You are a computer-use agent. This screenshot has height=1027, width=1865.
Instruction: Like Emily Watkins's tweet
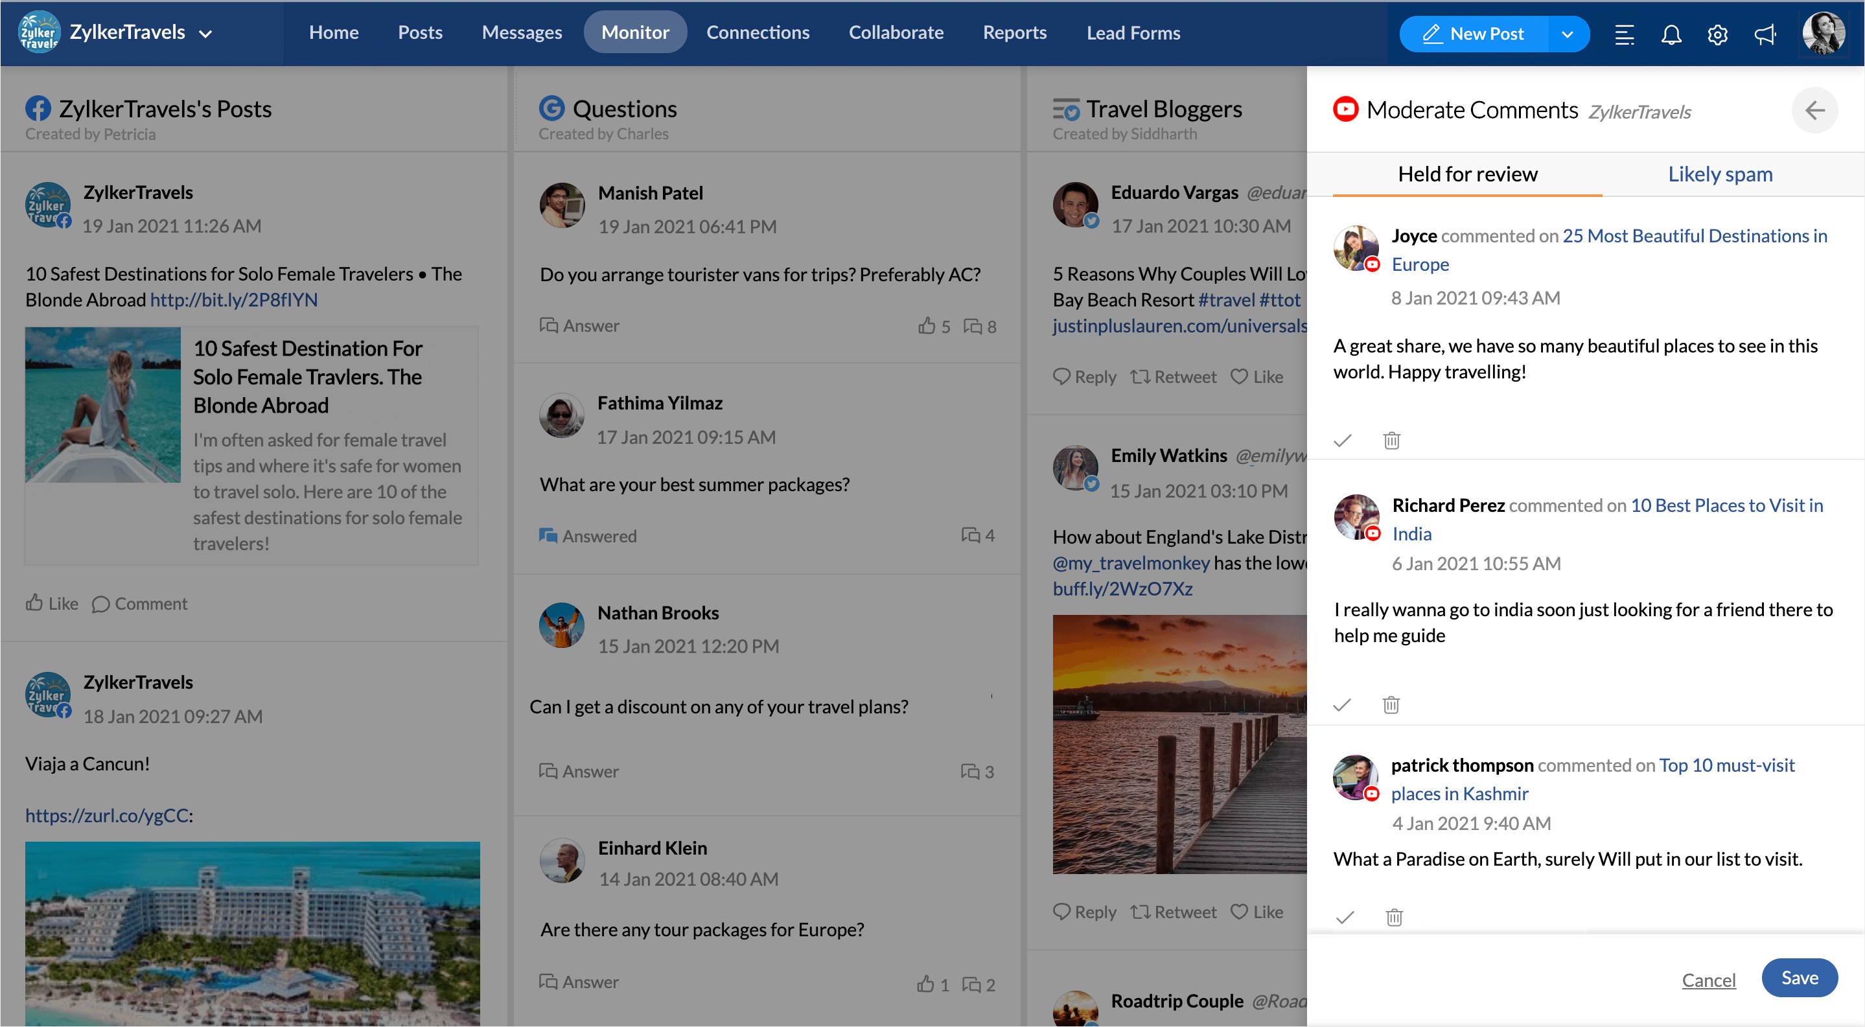(x=1257, y=912)
